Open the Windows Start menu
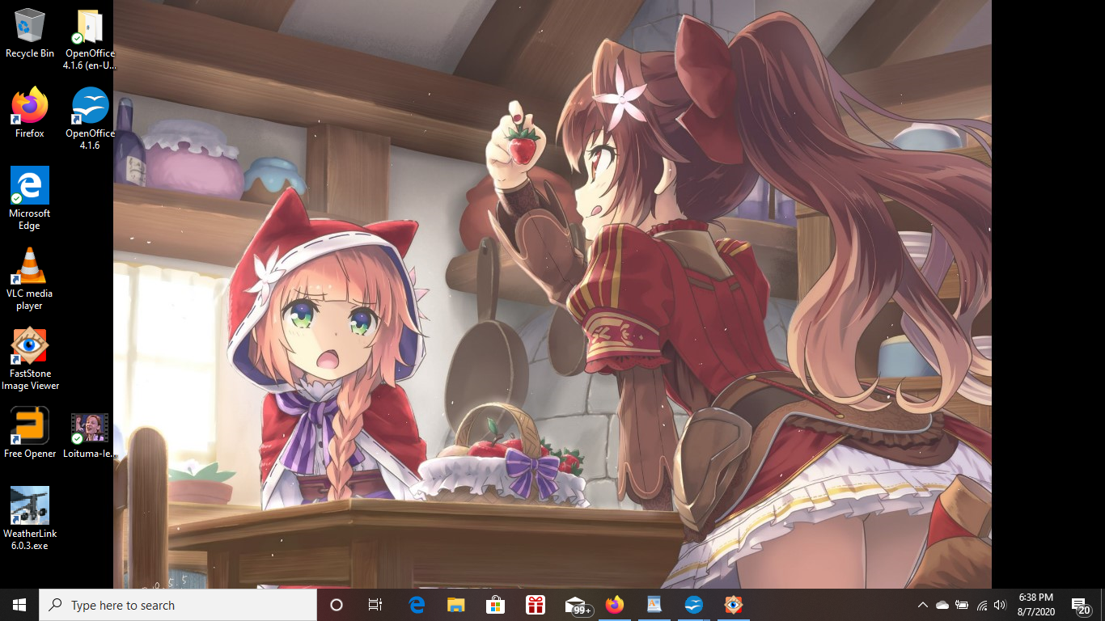Image resolution: width=1105 pixels, height=621 pixels. (x=19, y=605)
